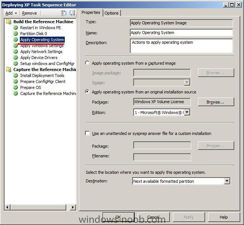Open the Edition dropdown list

click(187, 112)
